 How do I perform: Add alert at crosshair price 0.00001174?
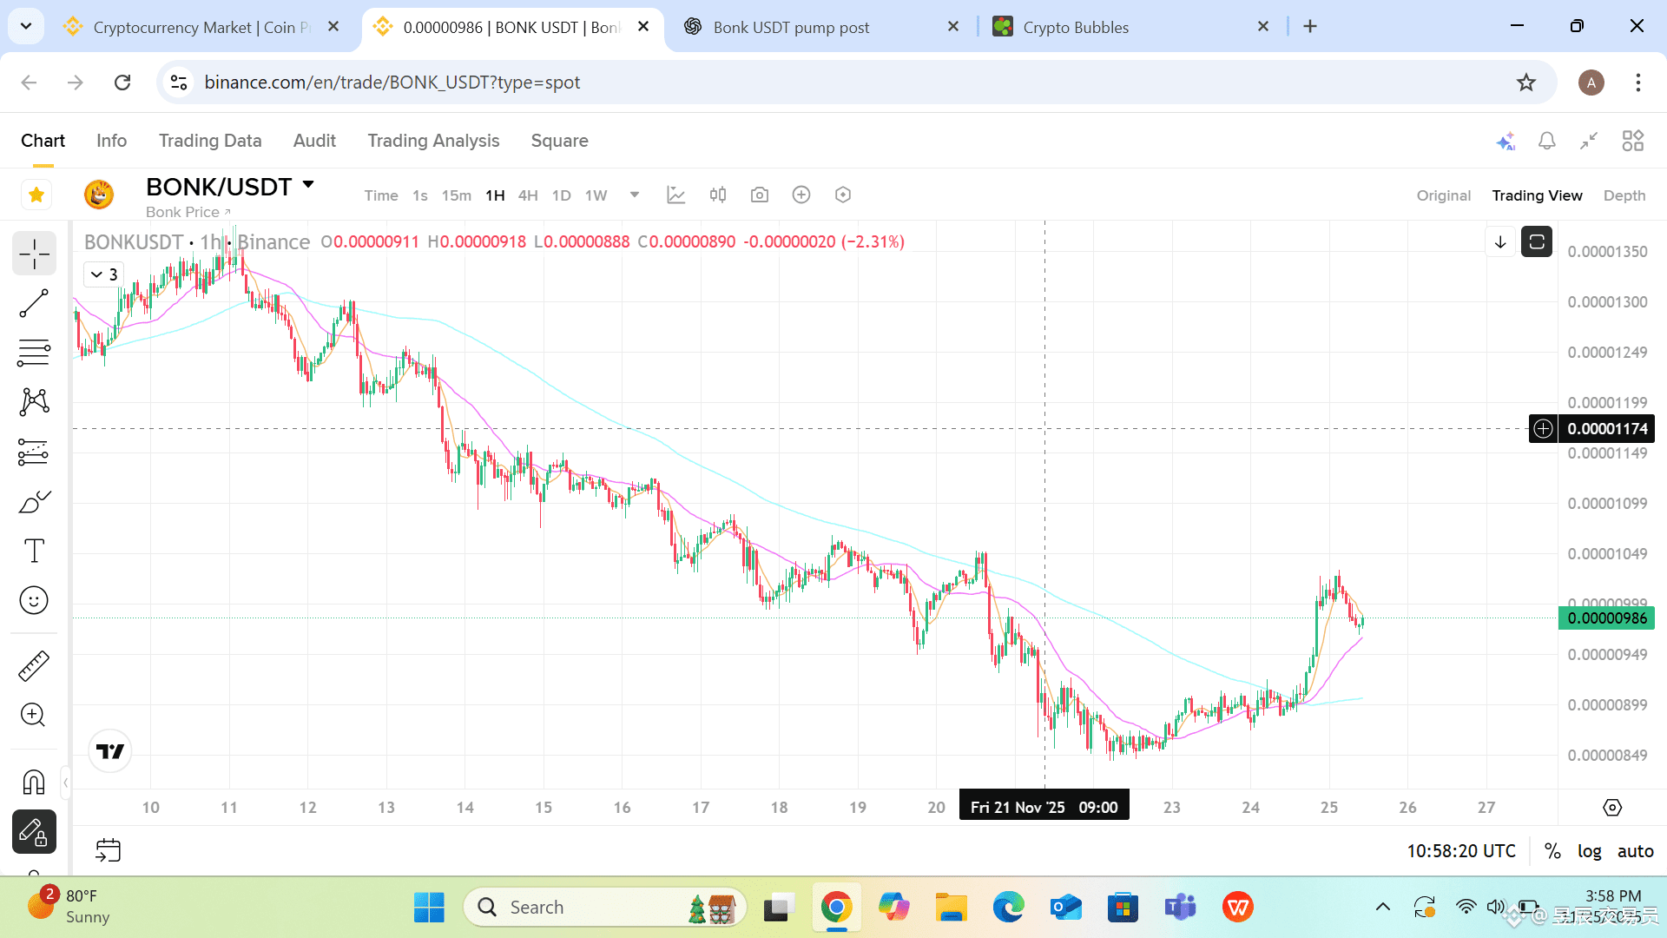(x=1543, y=428)
